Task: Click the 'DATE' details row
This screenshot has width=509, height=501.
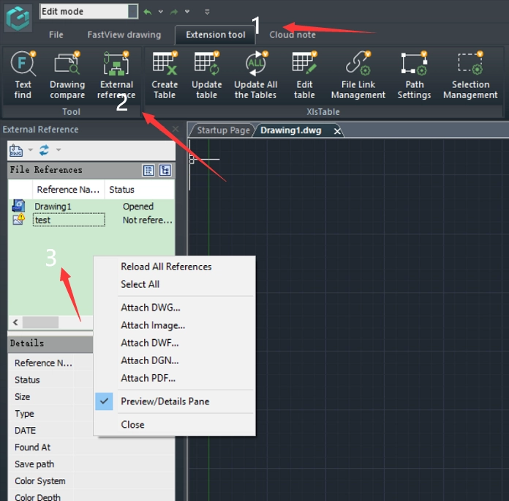Action: point(50,431)
